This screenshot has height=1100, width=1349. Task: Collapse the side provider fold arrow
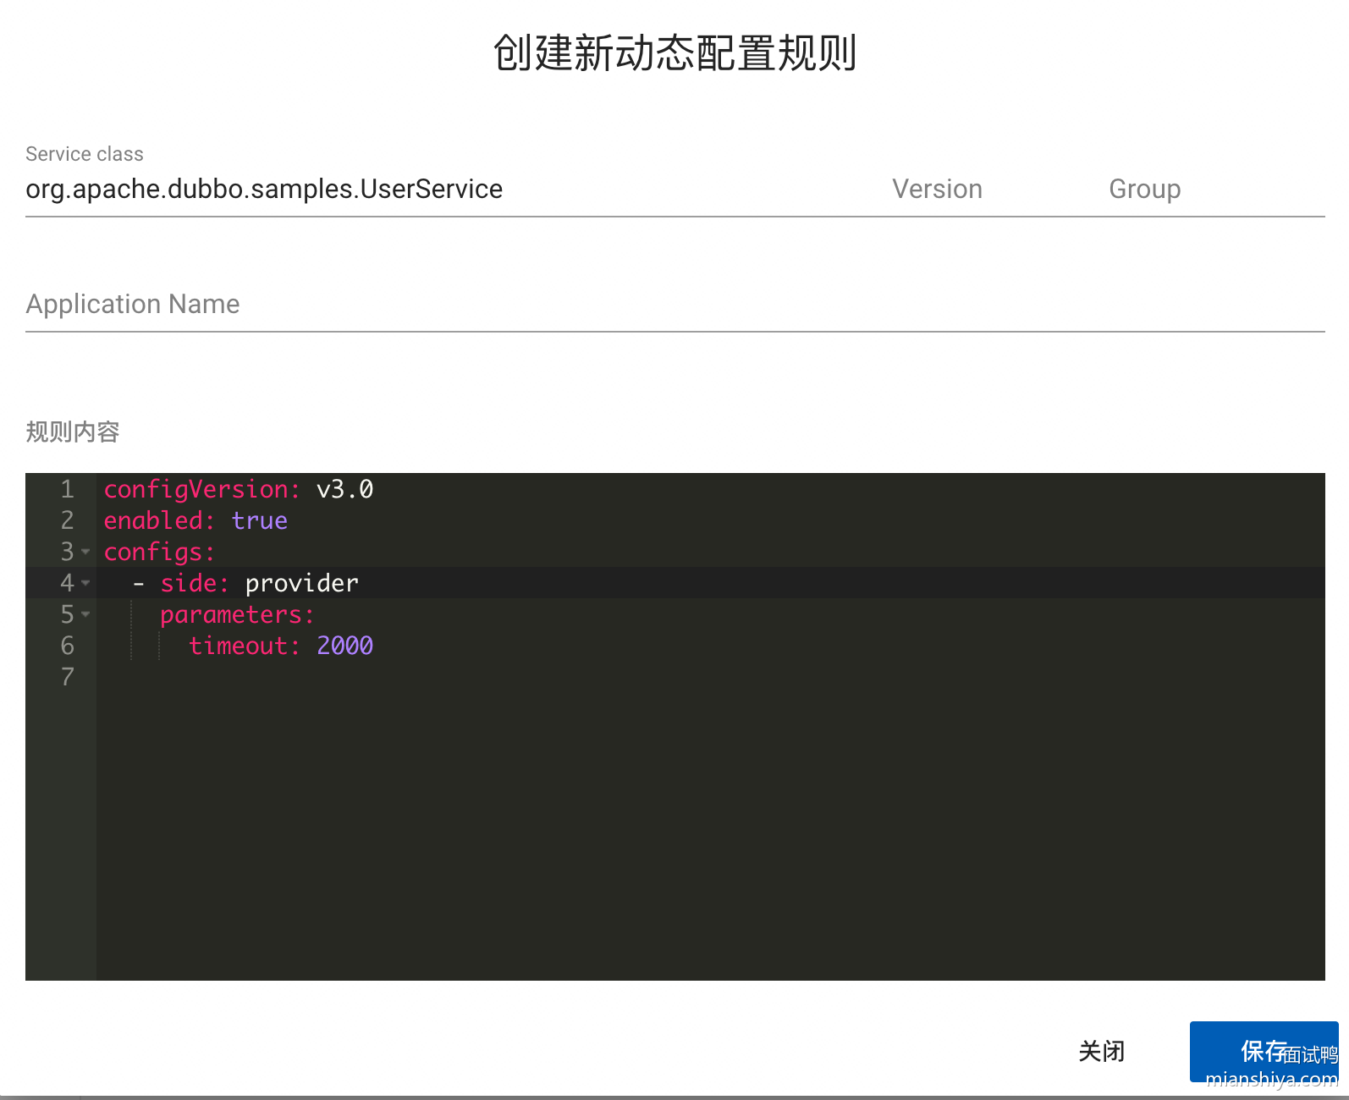[85, 583]
